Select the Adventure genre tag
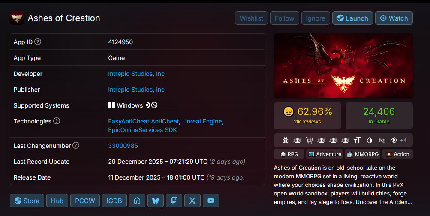Screen dimensions: 430x216 click(325, 154)
